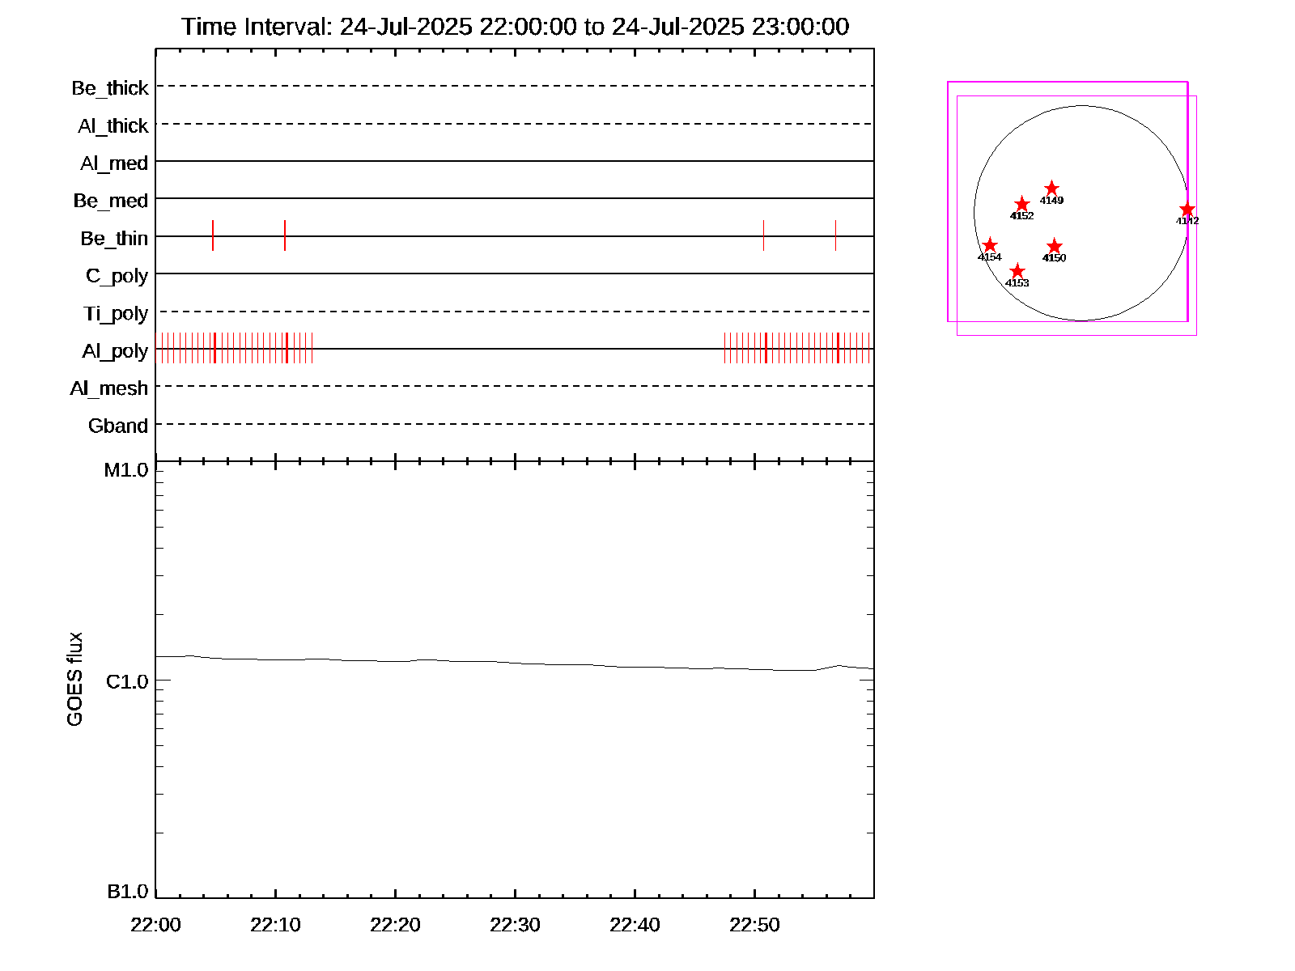Select the Al_poly filter row label
This screenshot has width=1295, height=971.
click(x=115, y=351)
